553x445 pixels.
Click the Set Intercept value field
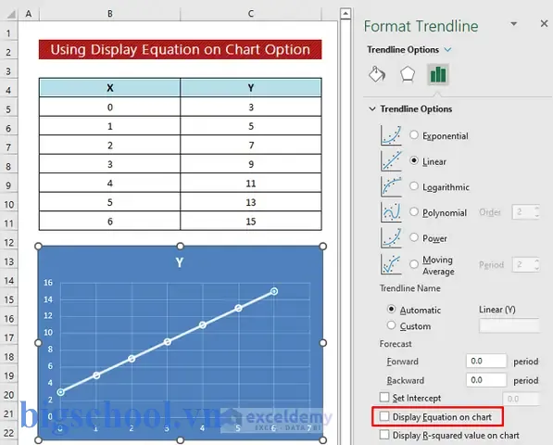(x=521, y=399)
